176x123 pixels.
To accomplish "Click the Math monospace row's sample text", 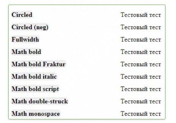I will 141,114.
